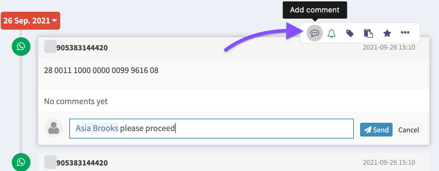Set a reminder with the bell icon

(332, 33)
